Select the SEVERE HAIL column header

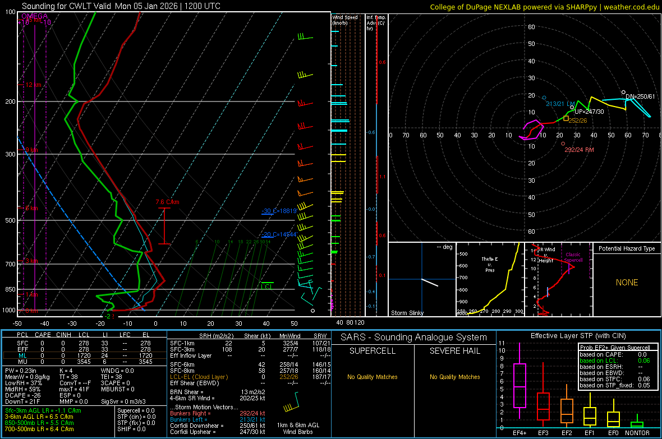[454, 351]
